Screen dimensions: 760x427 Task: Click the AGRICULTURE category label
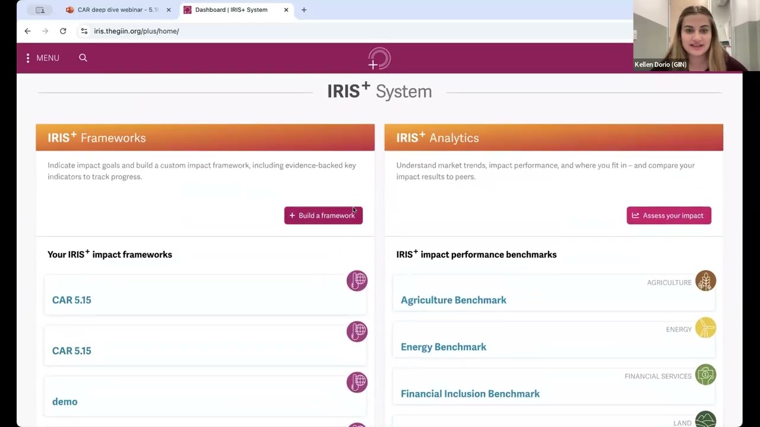669,283
